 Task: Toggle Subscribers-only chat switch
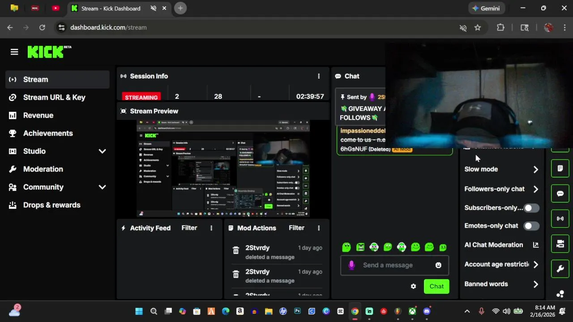(531, 208)
